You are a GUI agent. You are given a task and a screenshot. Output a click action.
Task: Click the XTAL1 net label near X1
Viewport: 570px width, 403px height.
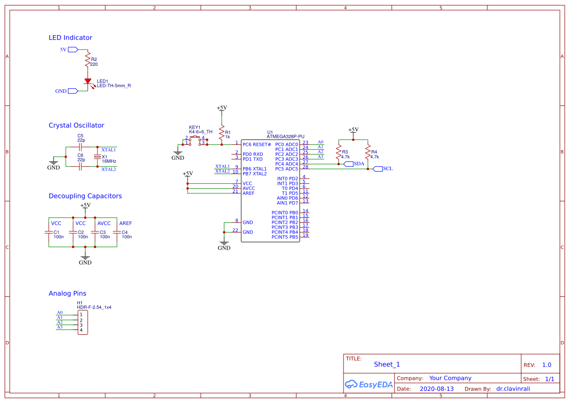coord(109,150)
